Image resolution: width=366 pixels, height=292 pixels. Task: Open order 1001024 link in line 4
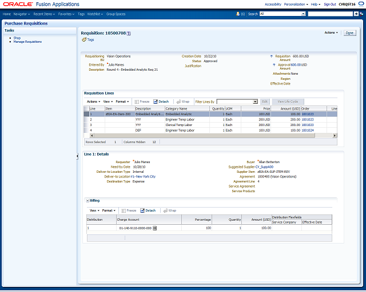coord(308,131)
